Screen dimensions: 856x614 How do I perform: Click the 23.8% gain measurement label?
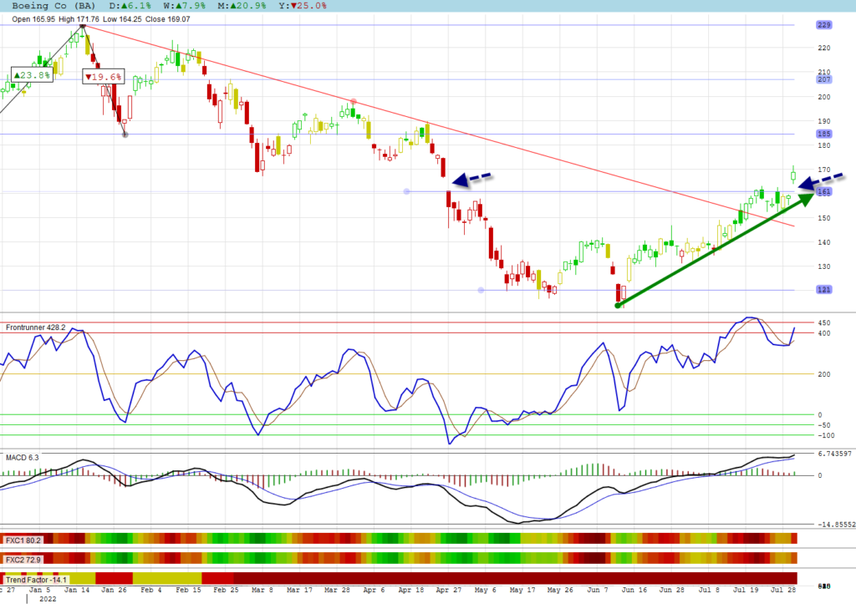[x=33, y=75]
